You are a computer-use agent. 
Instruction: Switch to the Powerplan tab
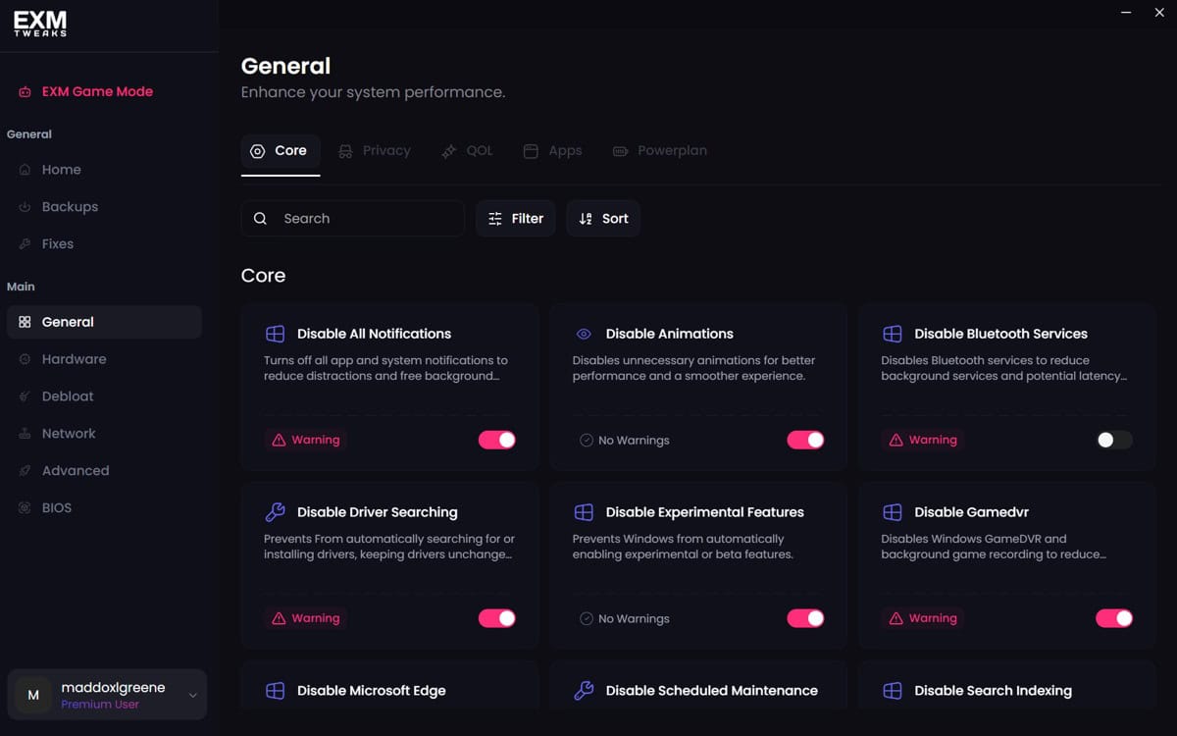(660, 151)
